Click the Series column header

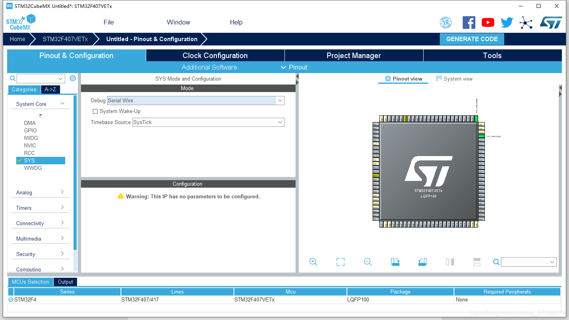point(67,292)
